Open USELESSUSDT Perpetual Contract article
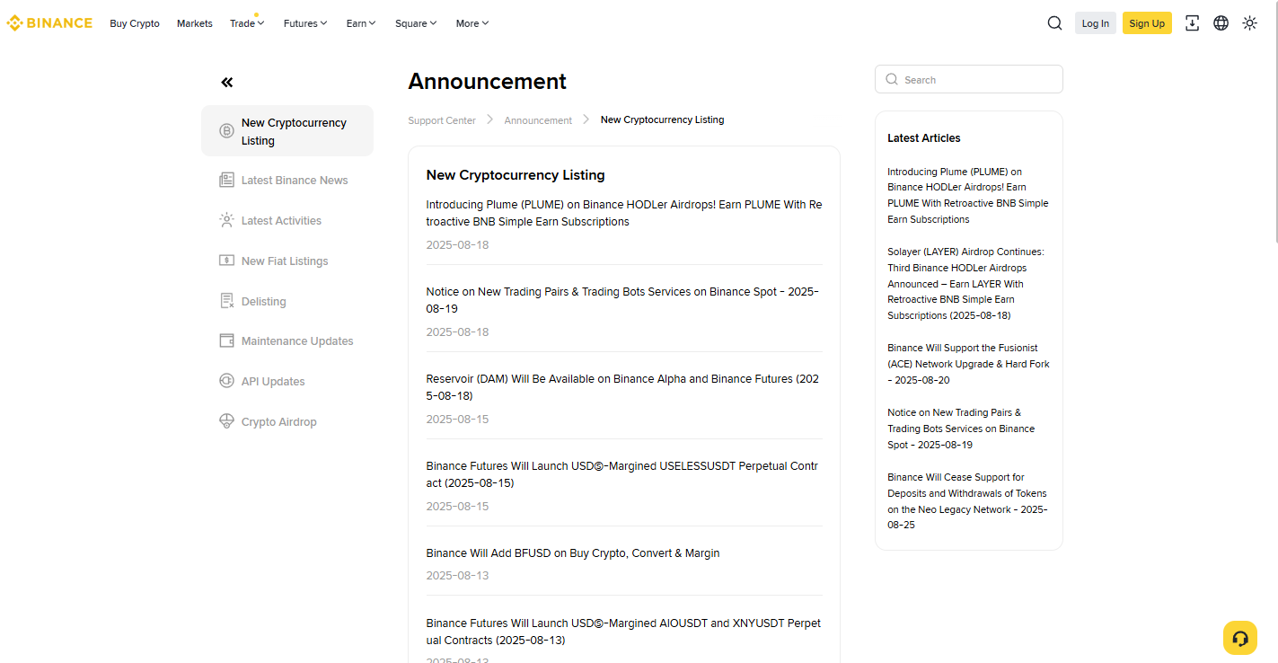This screenshot has width=1278, height=663. click(x=622, y=474)
